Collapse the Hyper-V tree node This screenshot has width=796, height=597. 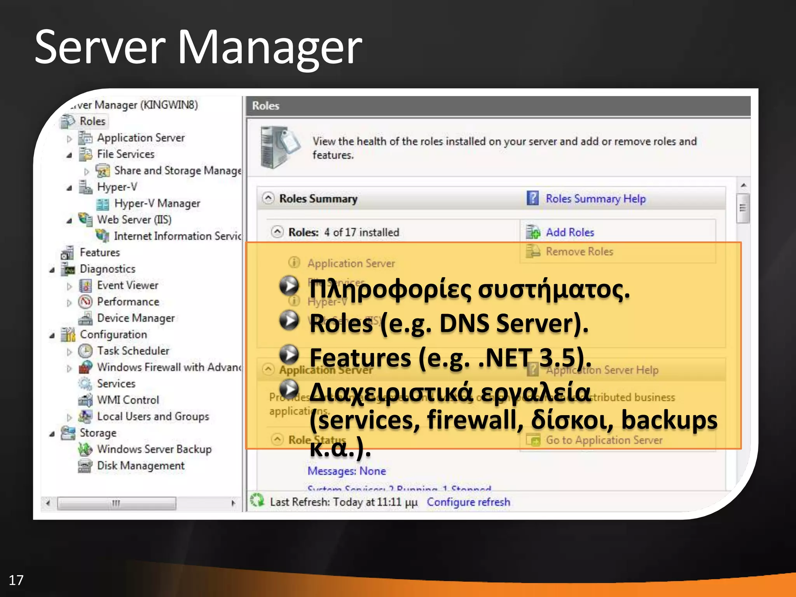click(x=70, y=188)
